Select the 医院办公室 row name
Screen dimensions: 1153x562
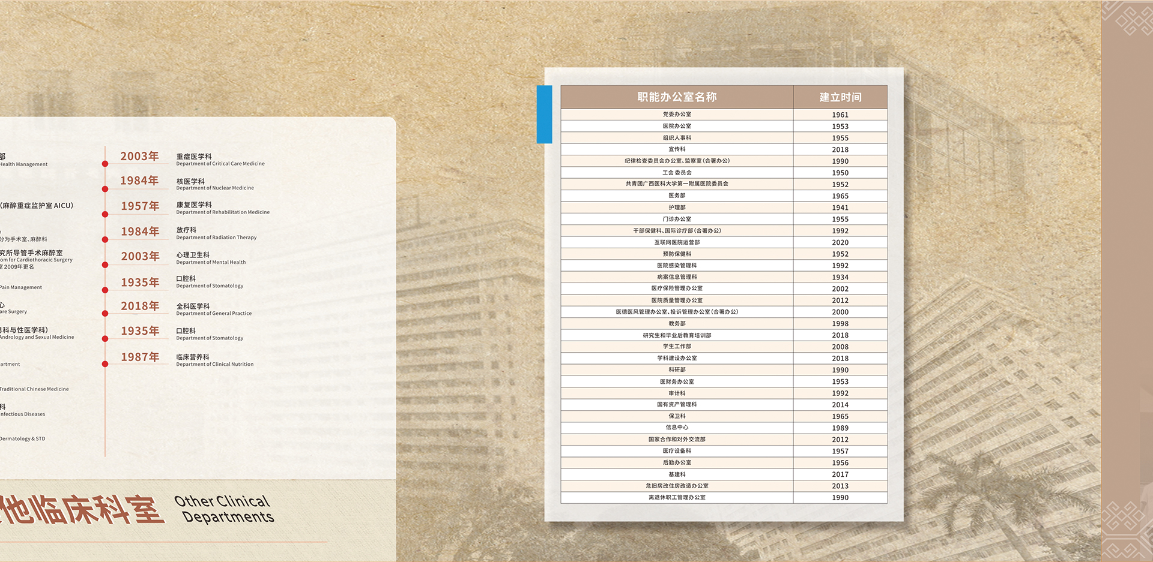click(x=677, y=126)
